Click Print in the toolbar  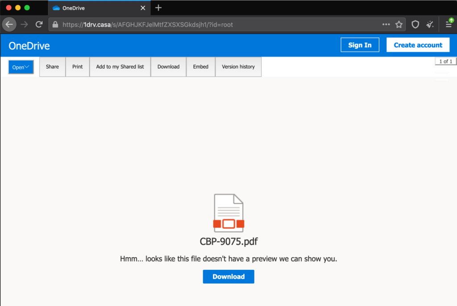tap(78, 67)
